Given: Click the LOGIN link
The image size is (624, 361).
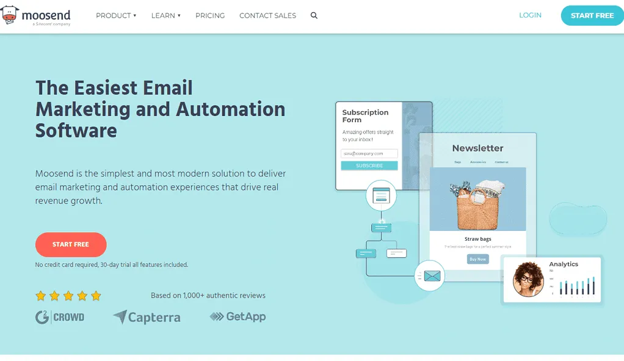Looking at the screenshot, I should [530, 15].
